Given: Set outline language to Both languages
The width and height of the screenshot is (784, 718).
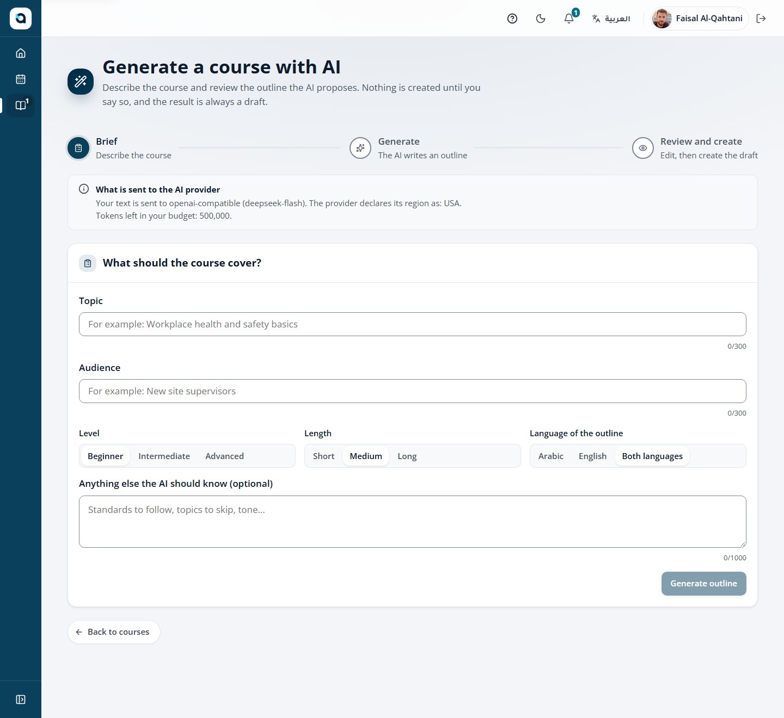Looking at the screenshot, I should tap(652, 456).
